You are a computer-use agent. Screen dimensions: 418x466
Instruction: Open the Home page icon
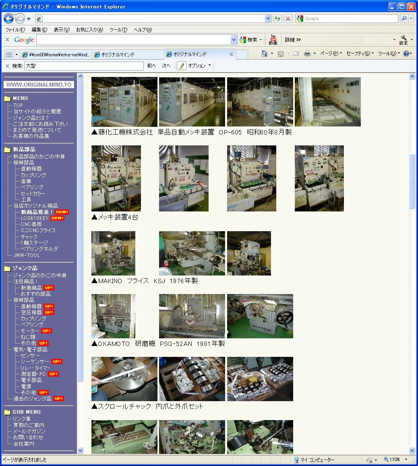tap(265, 54)
